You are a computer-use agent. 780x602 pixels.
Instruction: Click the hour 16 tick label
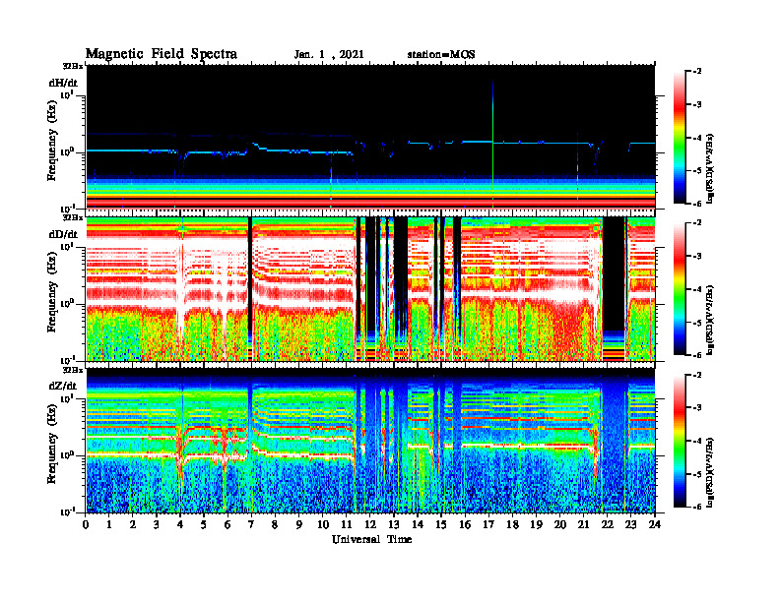[x=465, y=525]
